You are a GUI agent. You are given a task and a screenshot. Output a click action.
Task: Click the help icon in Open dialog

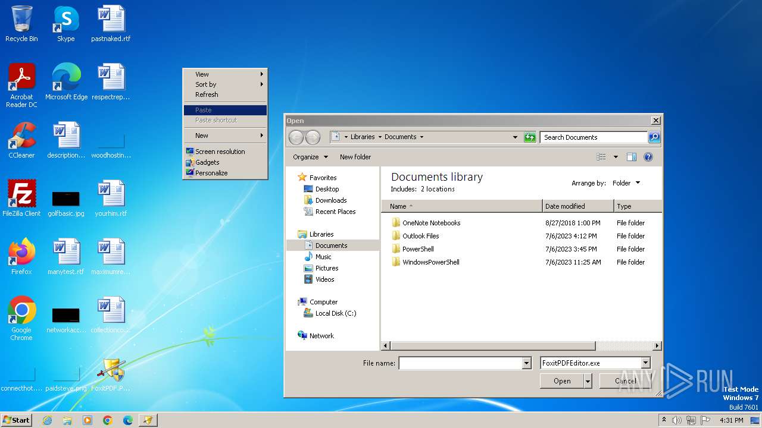tap(648, 157)
